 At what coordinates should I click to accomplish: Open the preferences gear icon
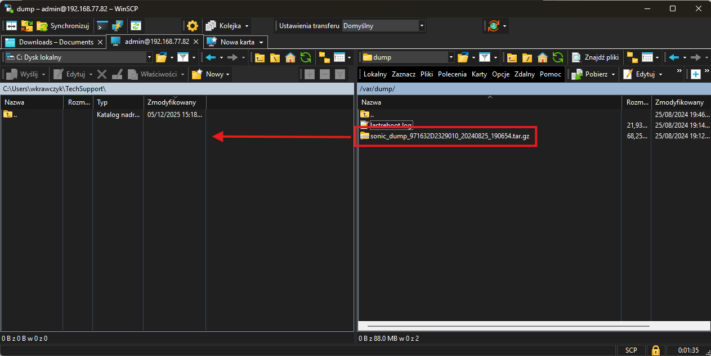[193, 26]
